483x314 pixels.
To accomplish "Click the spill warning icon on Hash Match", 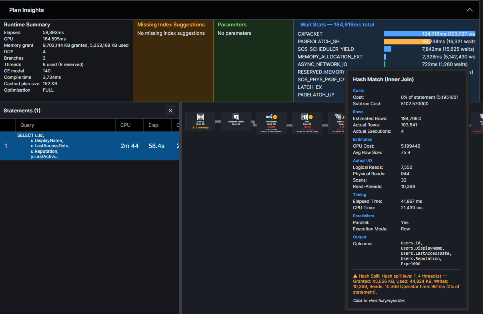I will (344, 117).
